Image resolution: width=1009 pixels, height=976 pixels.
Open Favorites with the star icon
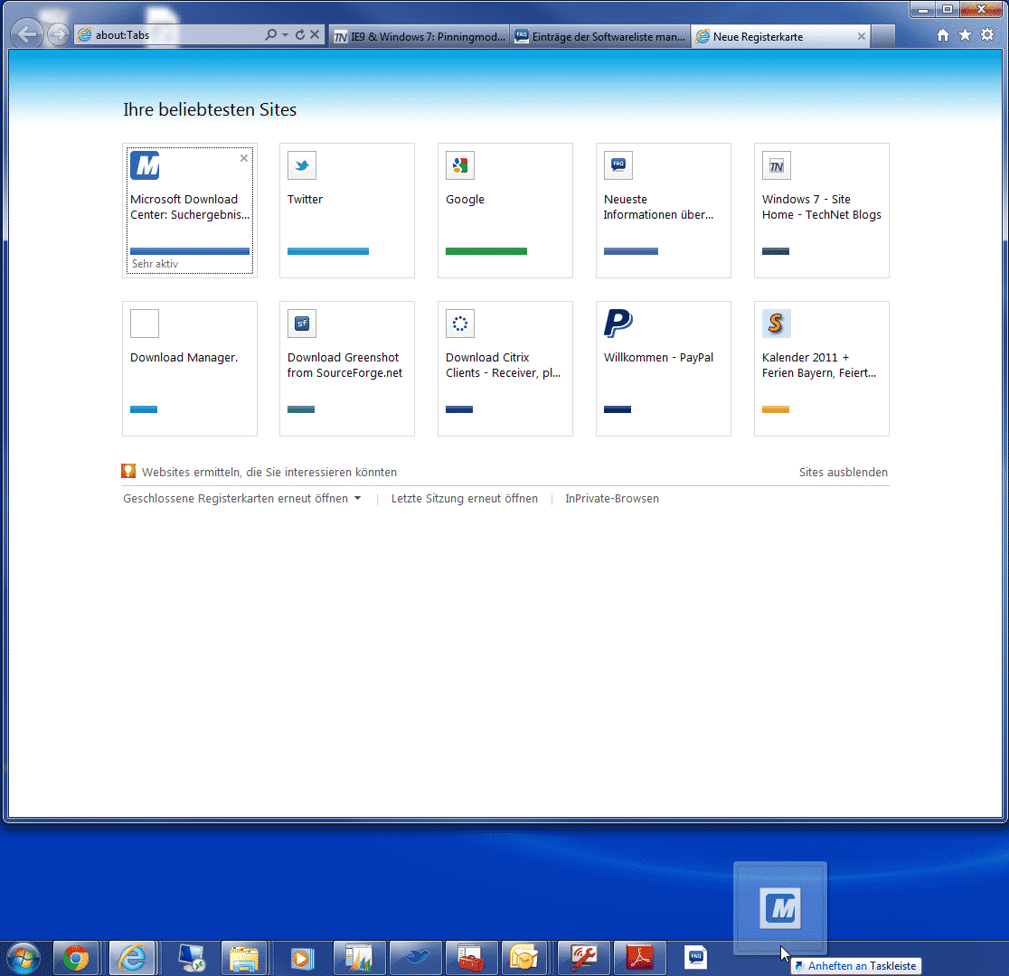[x=965, y=35]
